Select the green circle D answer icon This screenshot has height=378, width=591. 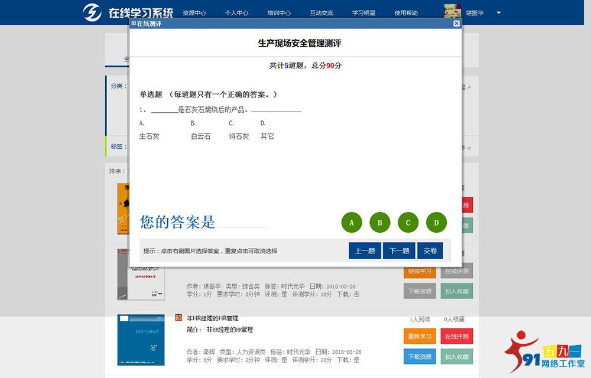[x=436, y=223]
